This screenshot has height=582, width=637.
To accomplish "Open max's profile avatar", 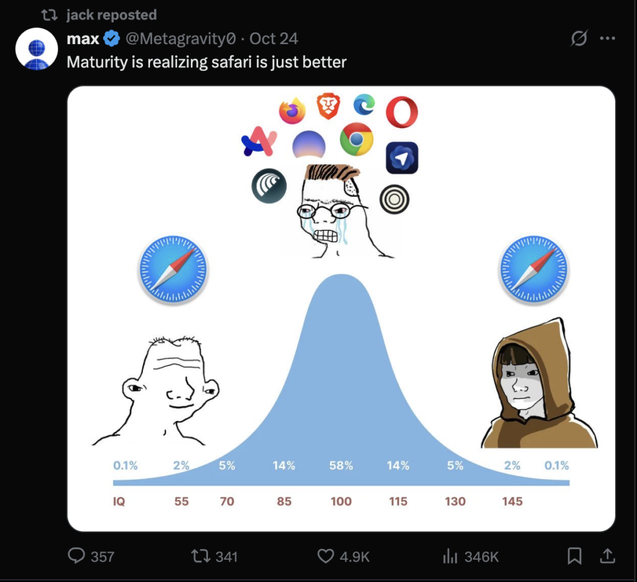I will (37, 49).
